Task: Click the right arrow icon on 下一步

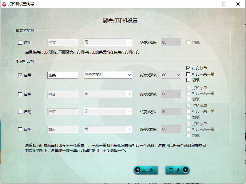Action: pos(185,170)
